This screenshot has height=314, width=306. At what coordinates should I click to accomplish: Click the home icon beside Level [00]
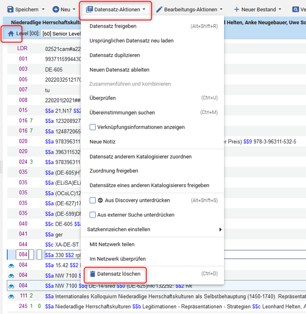[x=11, y=33]
